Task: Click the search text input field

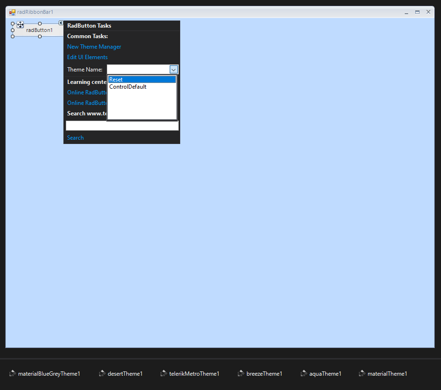Action: pos(122,126)
